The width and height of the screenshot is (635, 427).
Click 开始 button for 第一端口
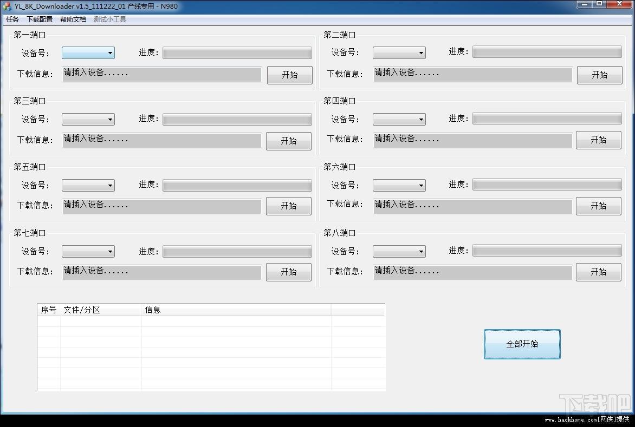point(289,75)
